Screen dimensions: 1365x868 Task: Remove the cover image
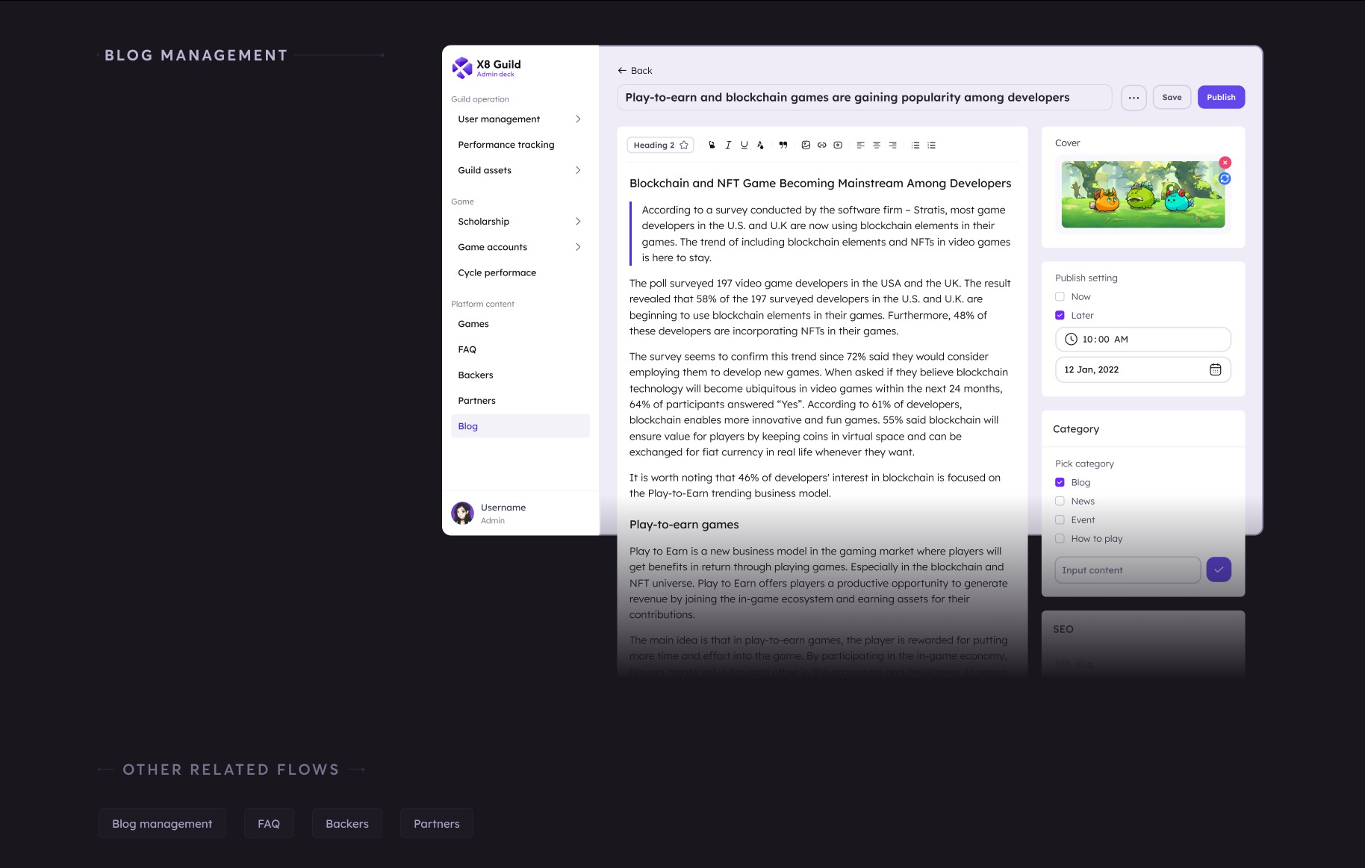click(1225, 162)
